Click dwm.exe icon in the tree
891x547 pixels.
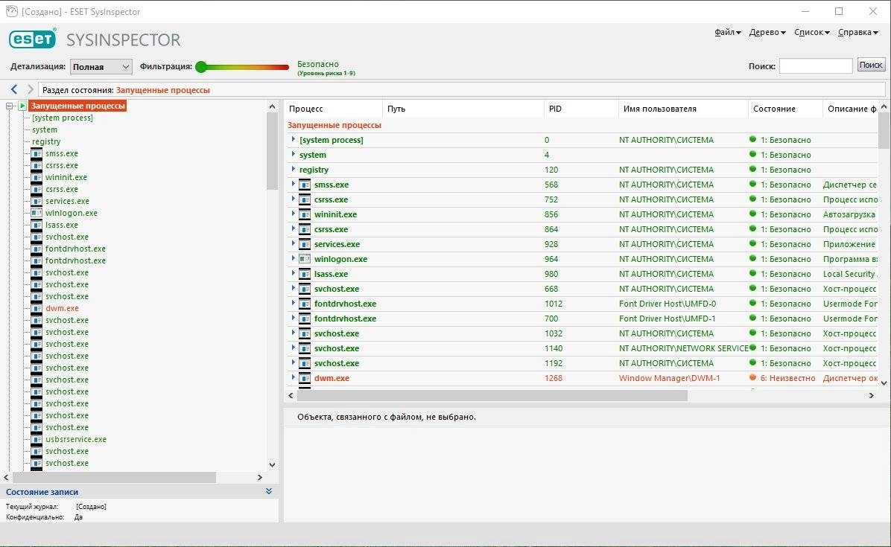(37, 308)
